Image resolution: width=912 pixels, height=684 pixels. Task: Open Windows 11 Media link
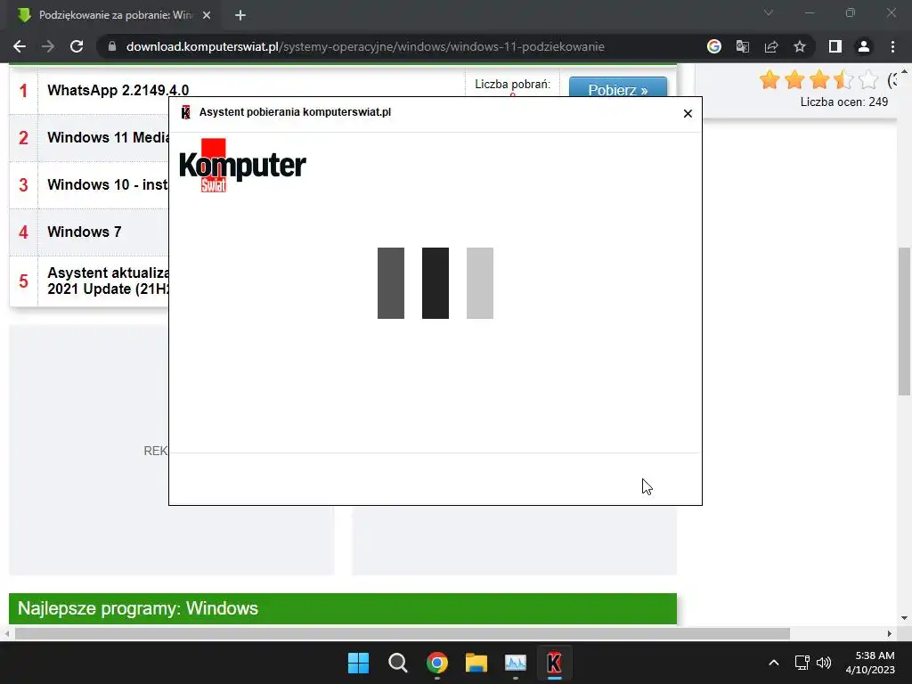pyautogui.click(x=108, y=137)
